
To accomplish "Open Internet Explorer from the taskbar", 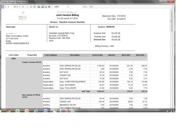I will pyautogui.click(x=36, y=111).
